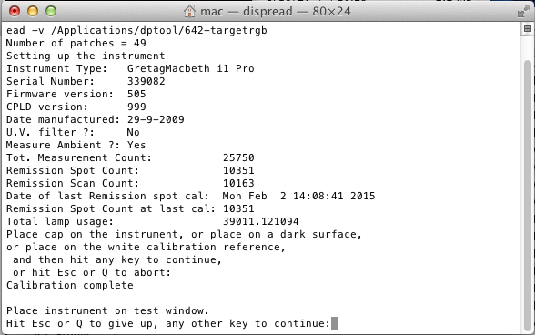Click the split pane icon above the scrollbar
Screen dimensions: 535x335
pyautogui.click(x=528, y=28)
